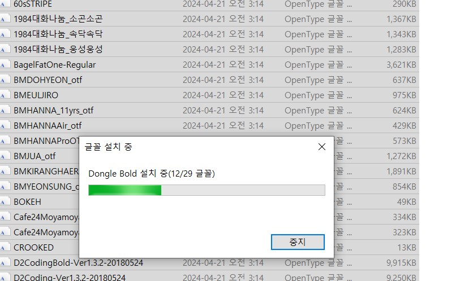Viewport: 473px width, 281px height.
Task: Click the font installation progress bar
Action: point(207,190)
